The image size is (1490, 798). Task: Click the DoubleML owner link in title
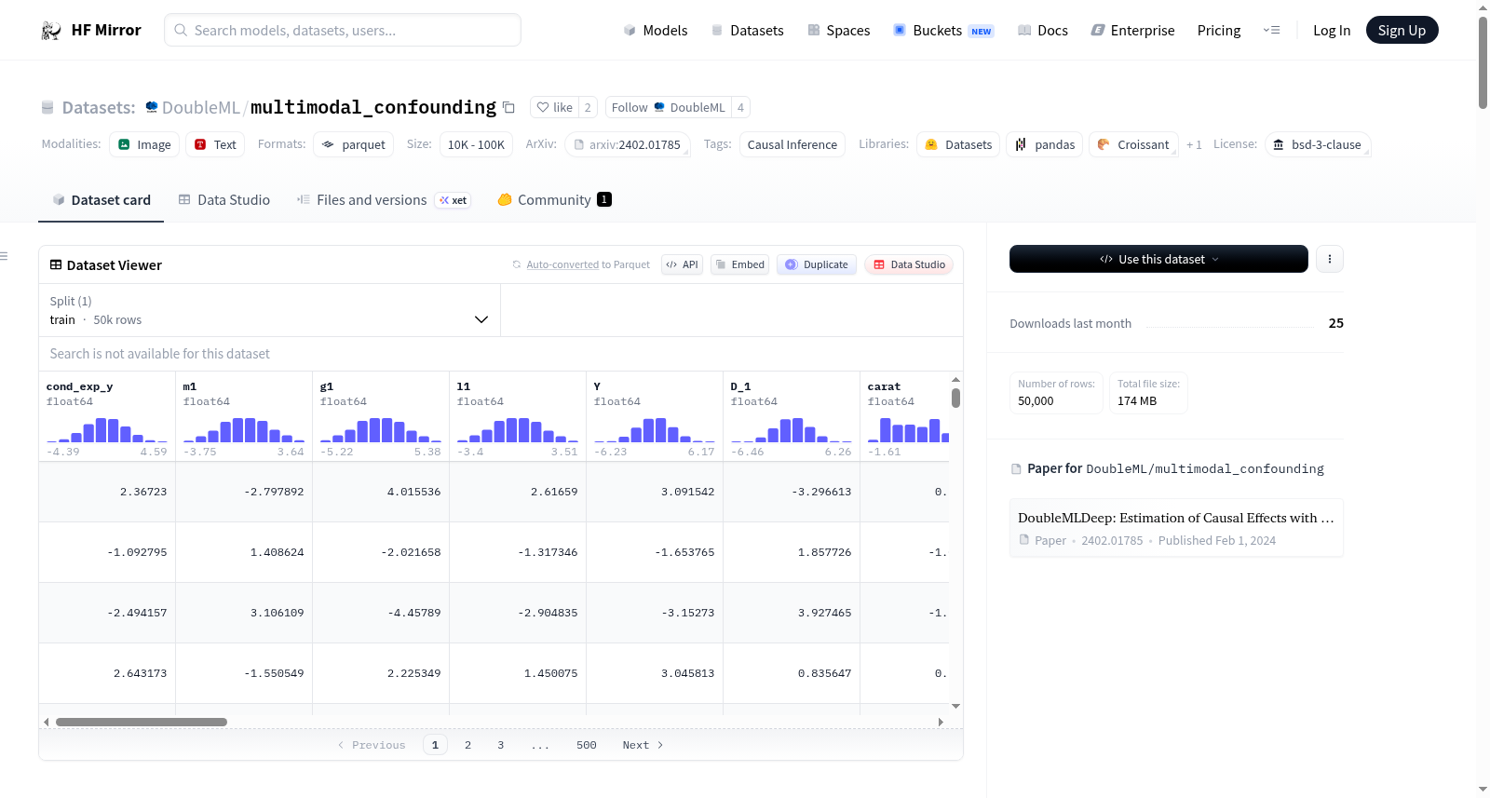point(201,107)
